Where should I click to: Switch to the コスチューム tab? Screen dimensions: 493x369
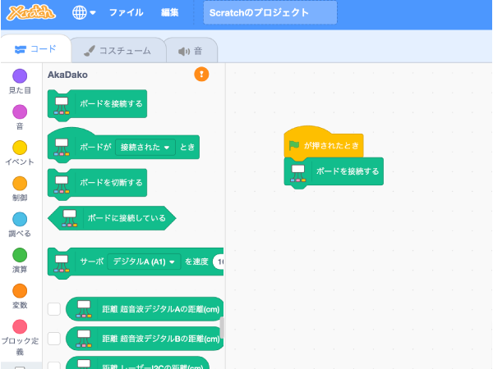click(x=117, y=51)
